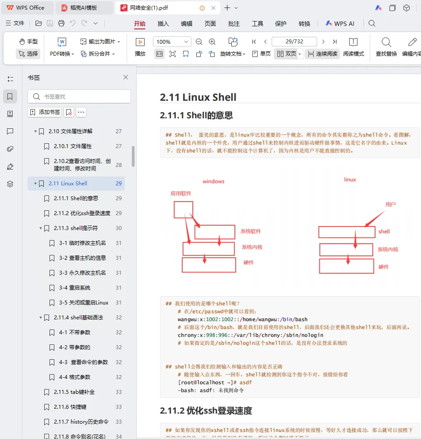Open the attachments paperclip panel
Image resolution: width=421 pixels, height=439 pixels.
[x=10, y=149]
